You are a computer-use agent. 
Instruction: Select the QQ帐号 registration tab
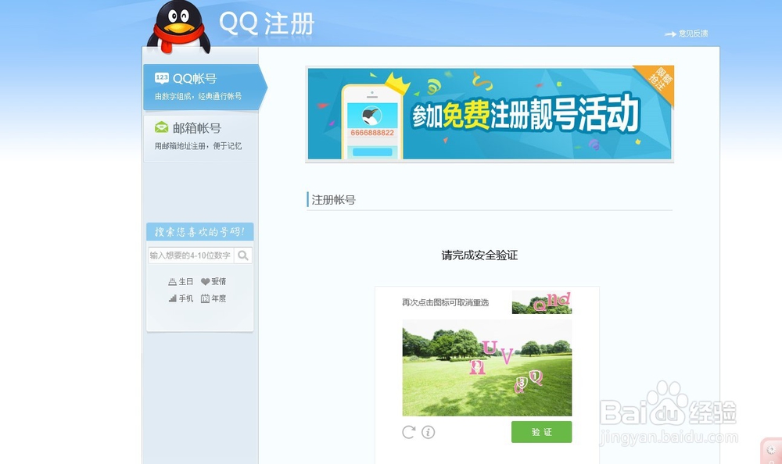tap(204, 87)
